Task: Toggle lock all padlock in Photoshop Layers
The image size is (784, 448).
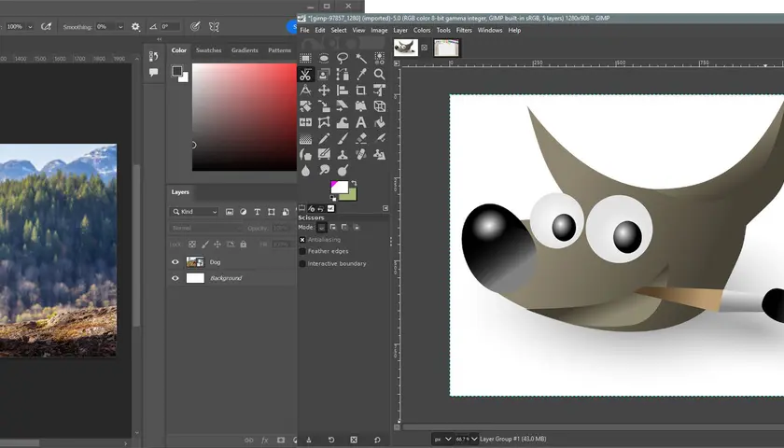Action: 244,245
